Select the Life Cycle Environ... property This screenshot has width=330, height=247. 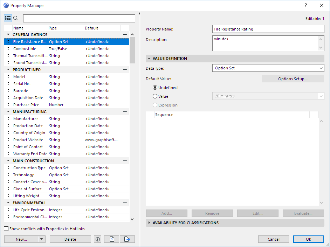67,210
